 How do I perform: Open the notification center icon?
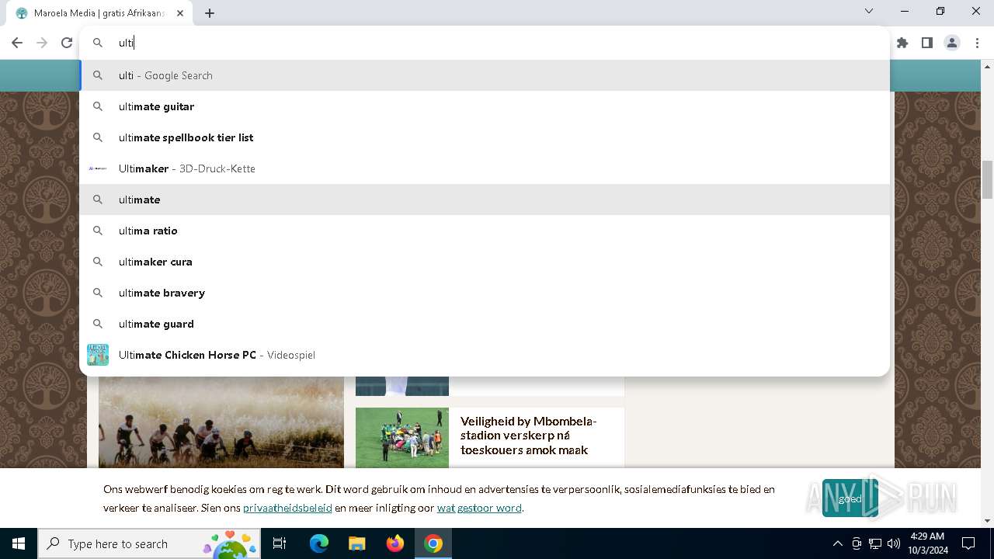pyautogui.click(x=968, y=543)
